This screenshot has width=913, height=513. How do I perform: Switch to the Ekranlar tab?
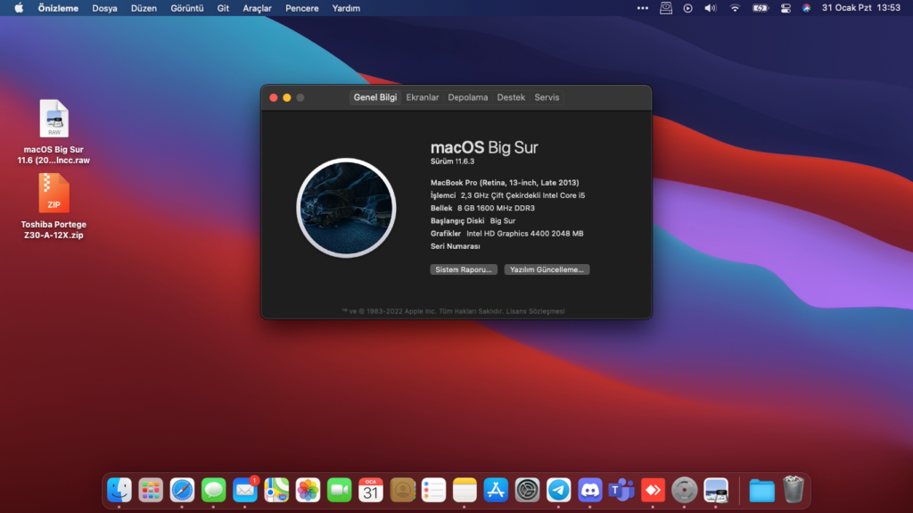[422, 97]
